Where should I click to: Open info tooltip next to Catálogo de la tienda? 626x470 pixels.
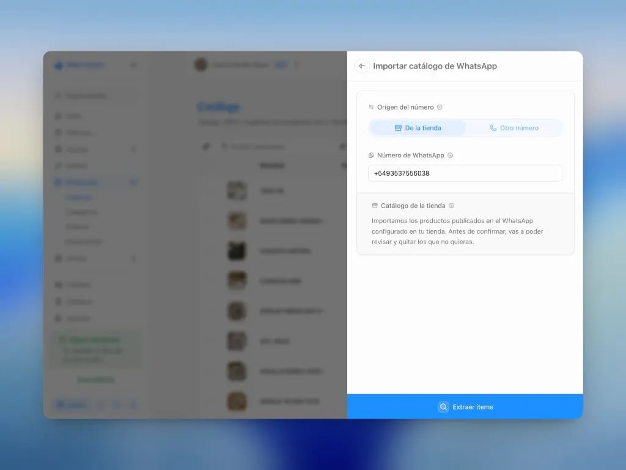[x=452, y=206]
